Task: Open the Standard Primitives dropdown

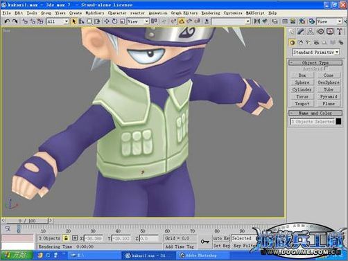Action: tap(316, 53)
